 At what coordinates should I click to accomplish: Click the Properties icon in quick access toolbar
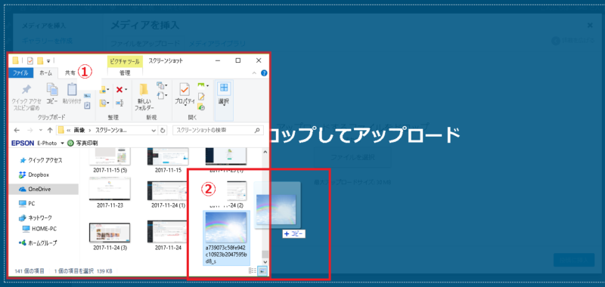click(x=29, y=60)
